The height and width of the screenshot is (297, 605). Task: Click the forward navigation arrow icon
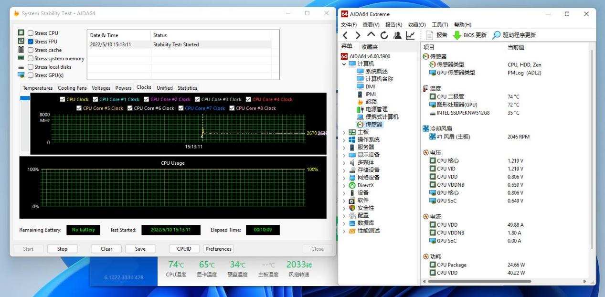(358, 35)
